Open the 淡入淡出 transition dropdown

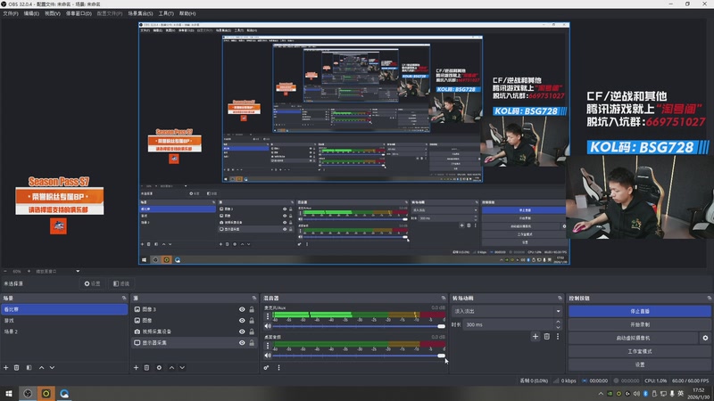point(507,311)
